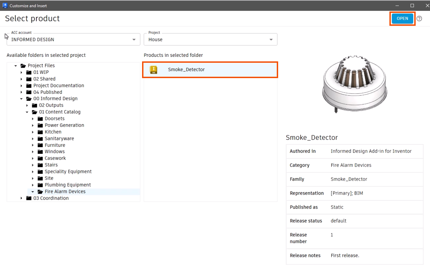Open the ACC account dropdown
The image size is (430, 272).
point(134,40)
